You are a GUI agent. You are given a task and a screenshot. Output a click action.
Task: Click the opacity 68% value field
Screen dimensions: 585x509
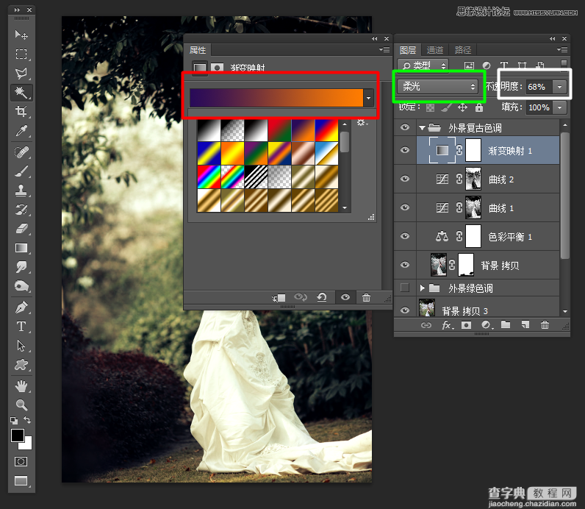[539, 87]
